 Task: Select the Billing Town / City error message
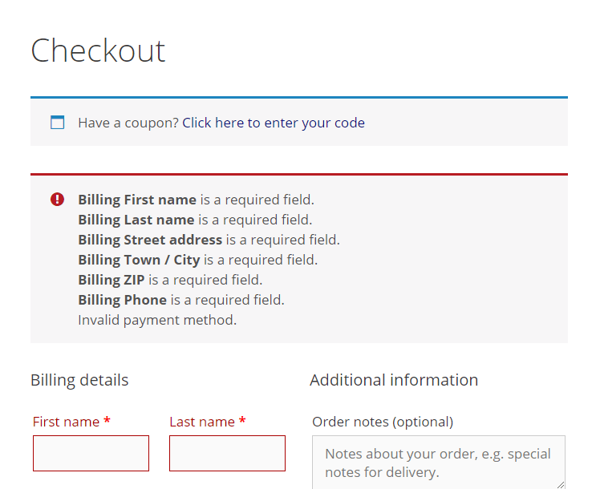click(x=197, y=260)
